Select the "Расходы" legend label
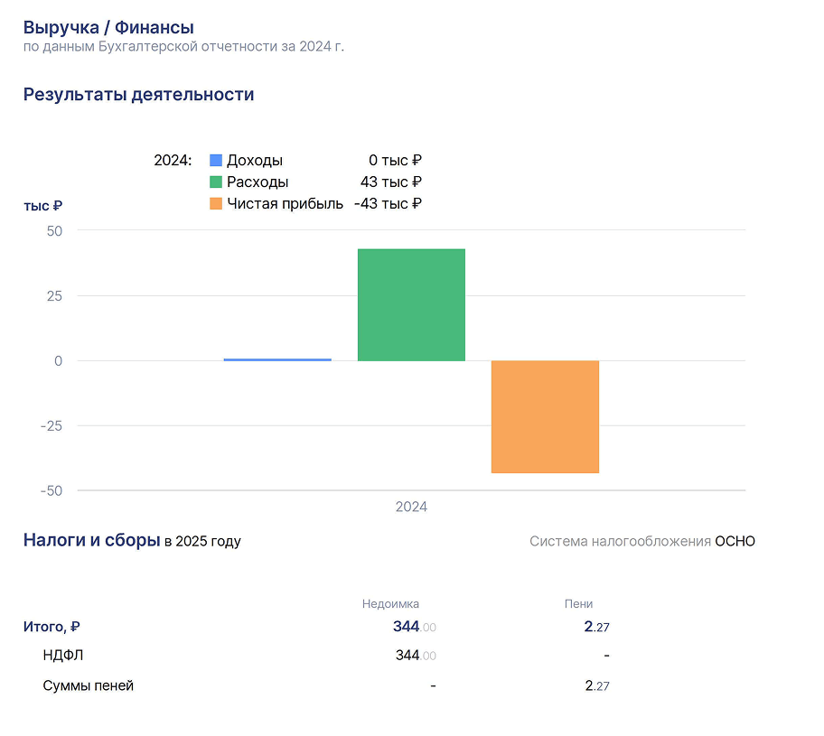Screen dimensions: 824x736 257,182
